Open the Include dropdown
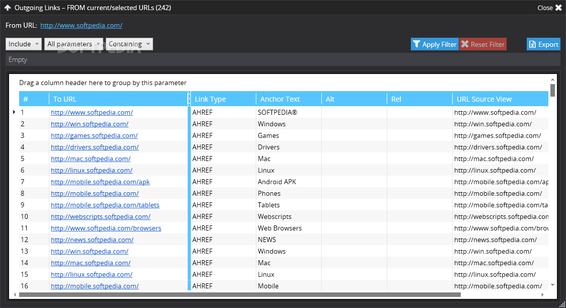This screenshot has height=308, width=566. tap(24, 44)
